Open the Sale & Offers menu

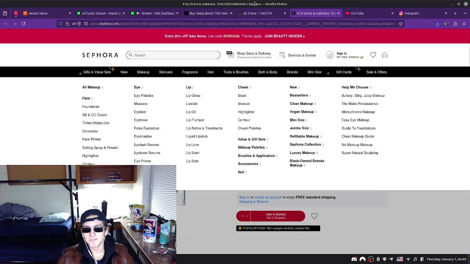[x=376, y=72]
